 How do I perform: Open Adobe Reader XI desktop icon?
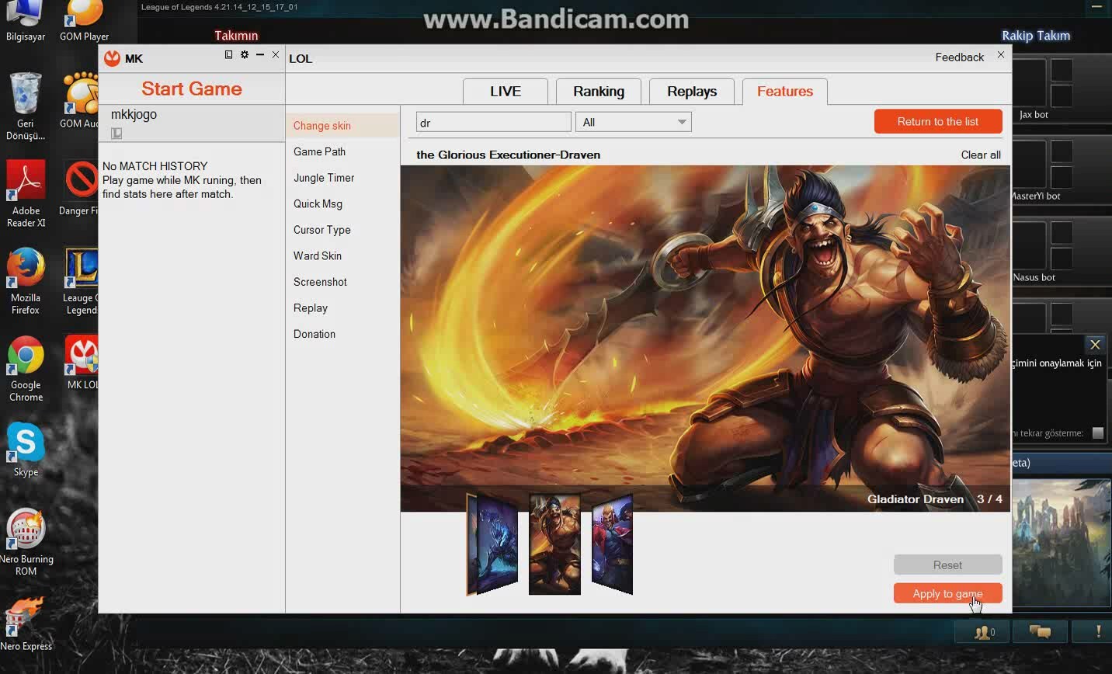pyautogui.click(x=26, y=194)
